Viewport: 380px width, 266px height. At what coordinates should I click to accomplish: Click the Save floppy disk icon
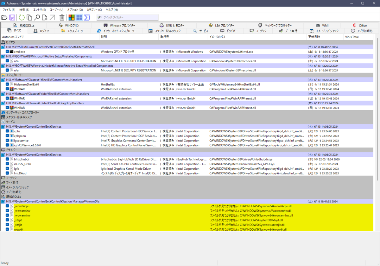pyautogui.click(x=12, y=18)
